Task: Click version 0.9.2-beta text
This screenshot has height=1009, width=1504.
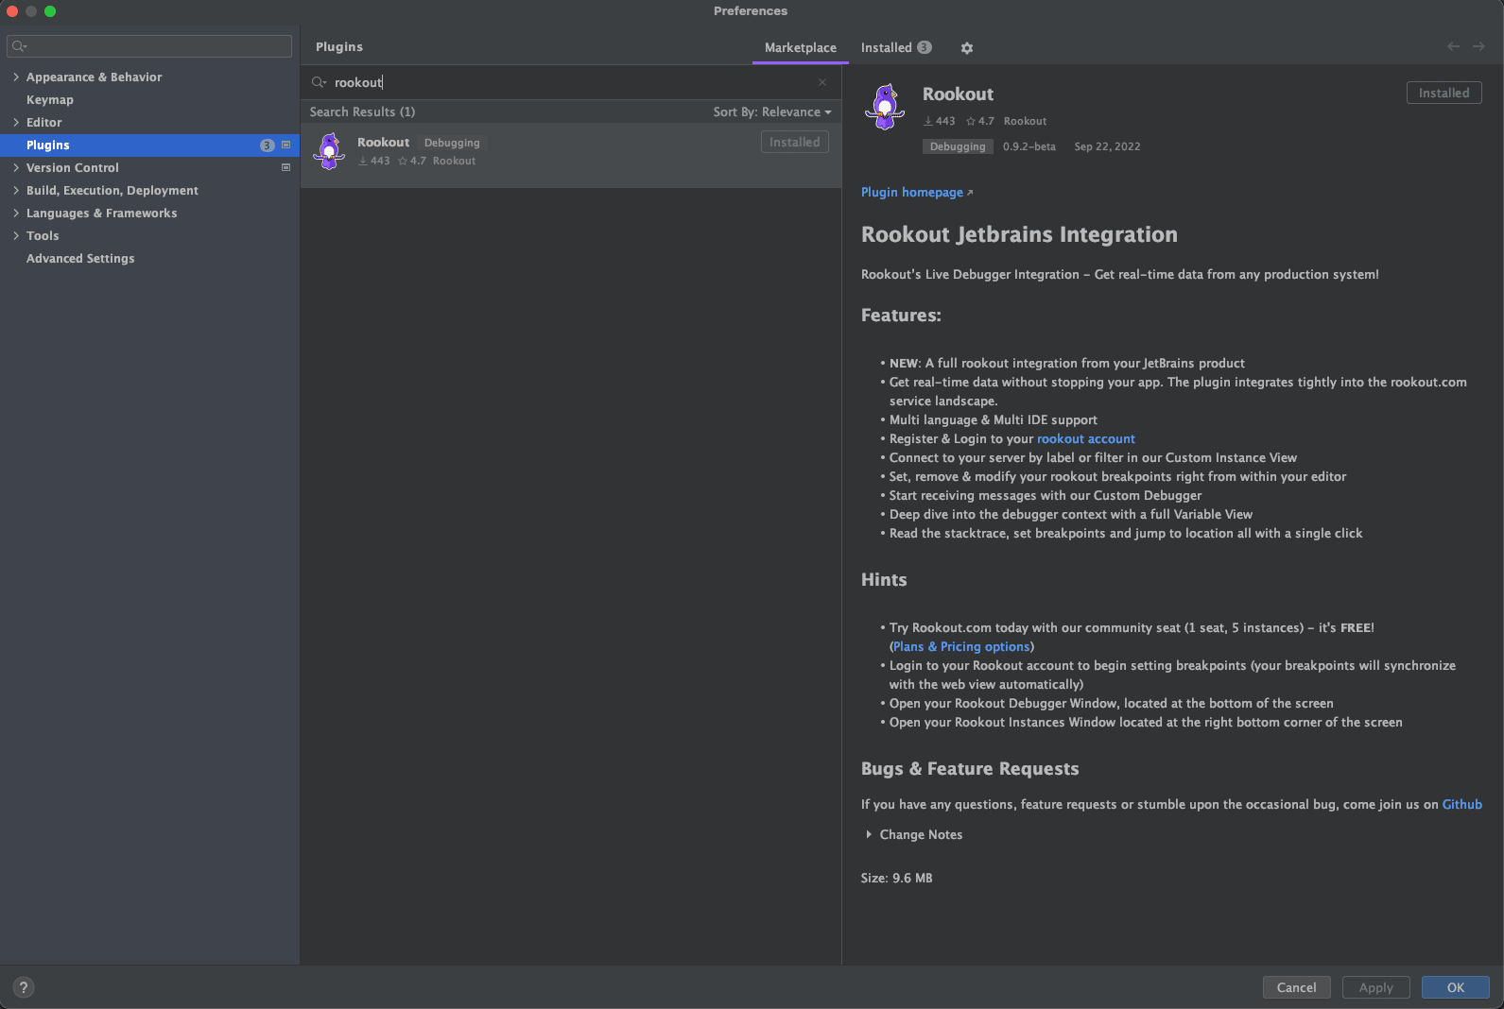Action: pyautogui.click(x=1029, y=146)
